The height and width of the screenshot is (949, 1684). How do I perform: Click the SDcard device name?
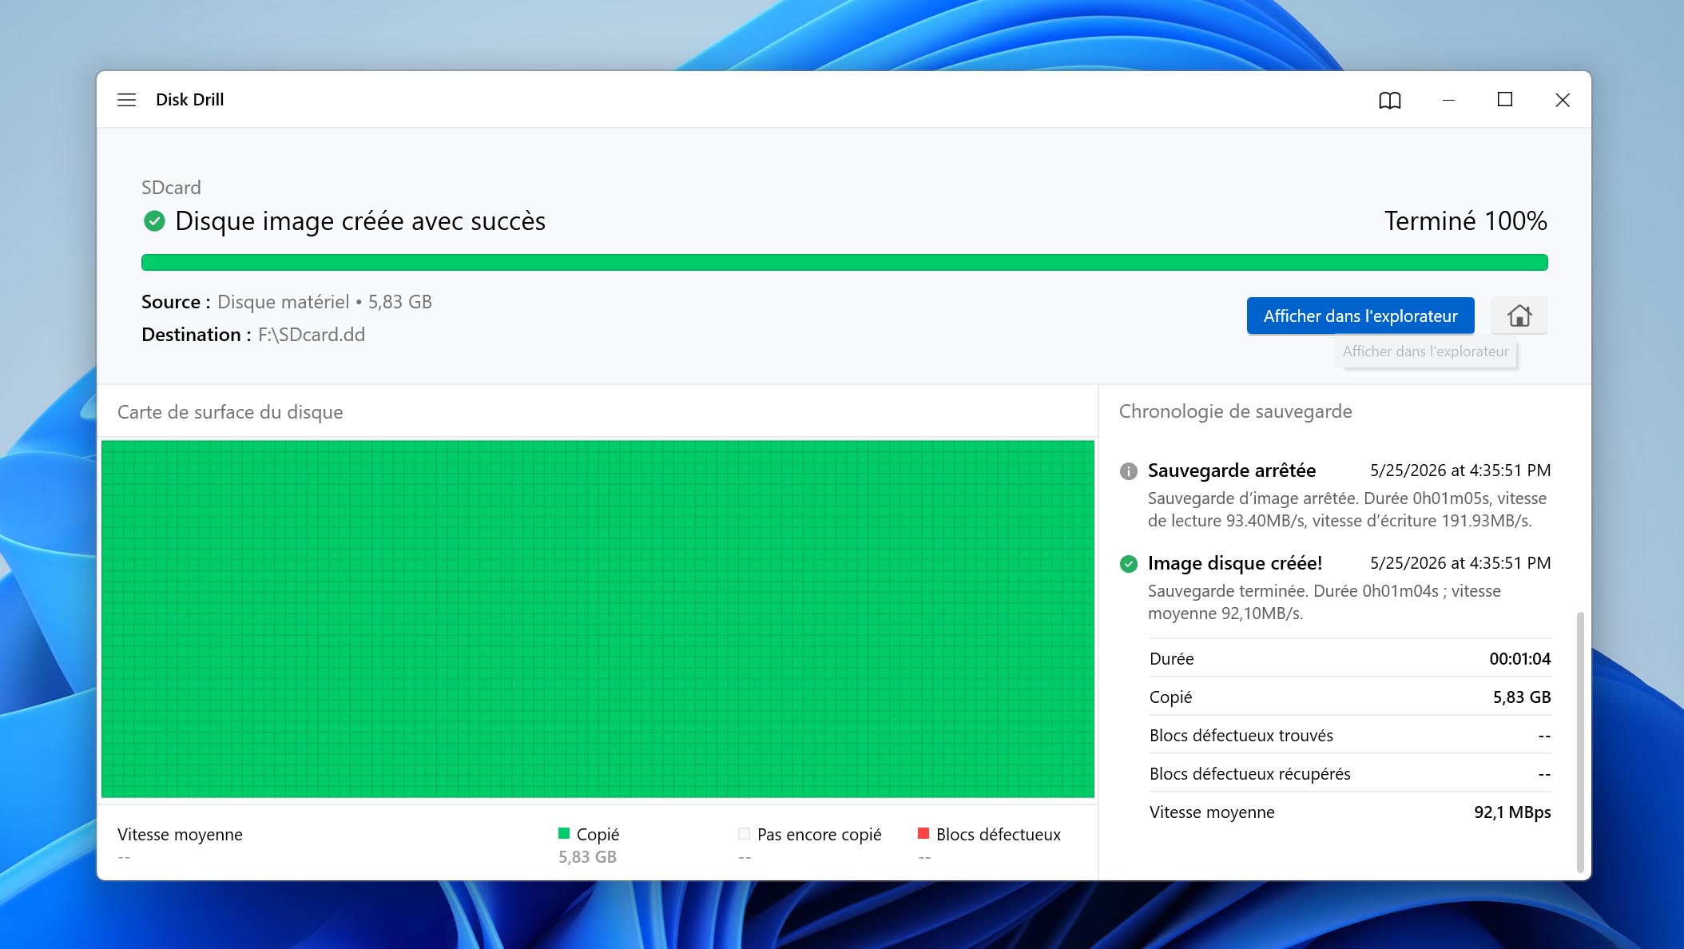pyautogui.click(x=171, y=187)
